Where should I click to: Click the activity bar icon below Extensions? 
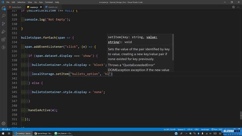click(x=3, y=47)
